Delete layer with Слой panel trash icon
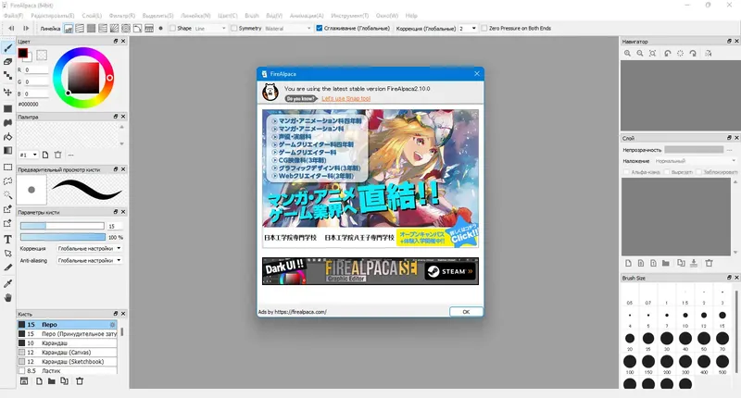The width and height of the screenshot is (741, 398). (x=709, y=263)
